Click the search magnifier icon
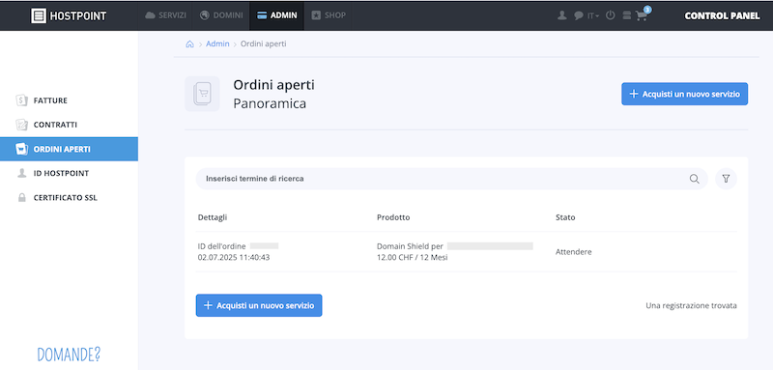Viewport: 773px width, 370px height. (694, 179)
